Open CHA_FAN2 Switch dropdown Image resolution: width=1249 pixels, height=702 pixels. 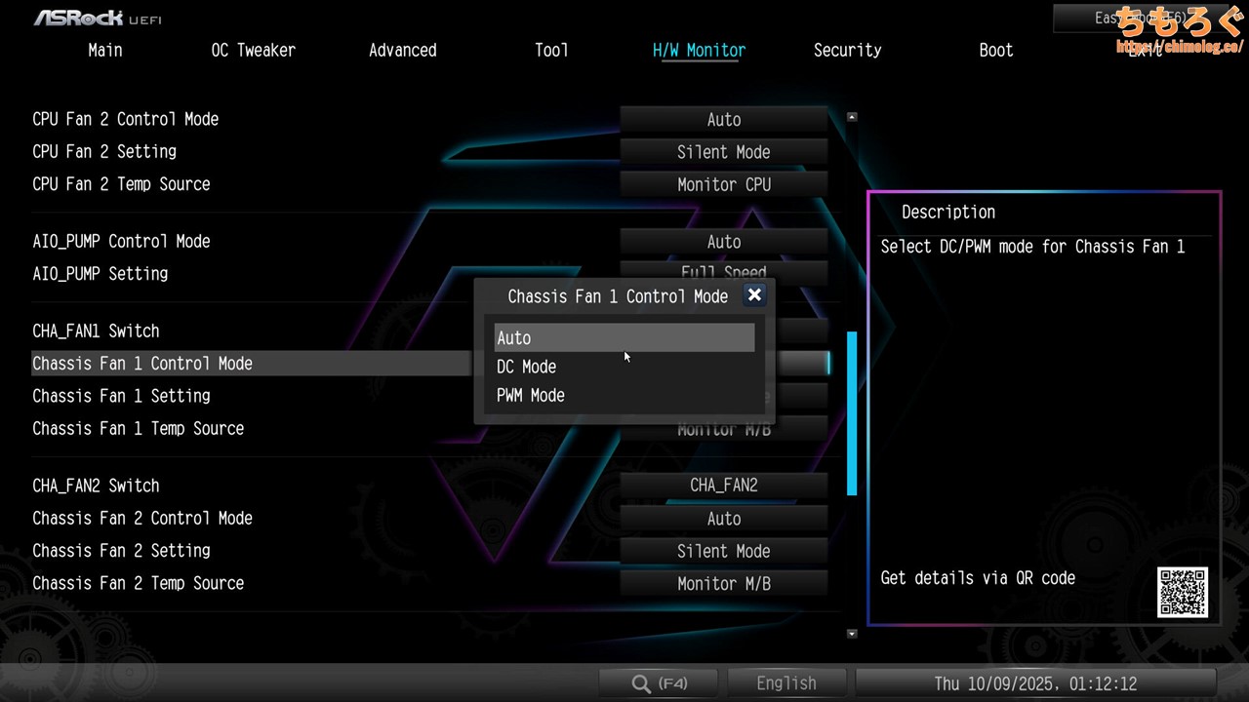[723, 486]
